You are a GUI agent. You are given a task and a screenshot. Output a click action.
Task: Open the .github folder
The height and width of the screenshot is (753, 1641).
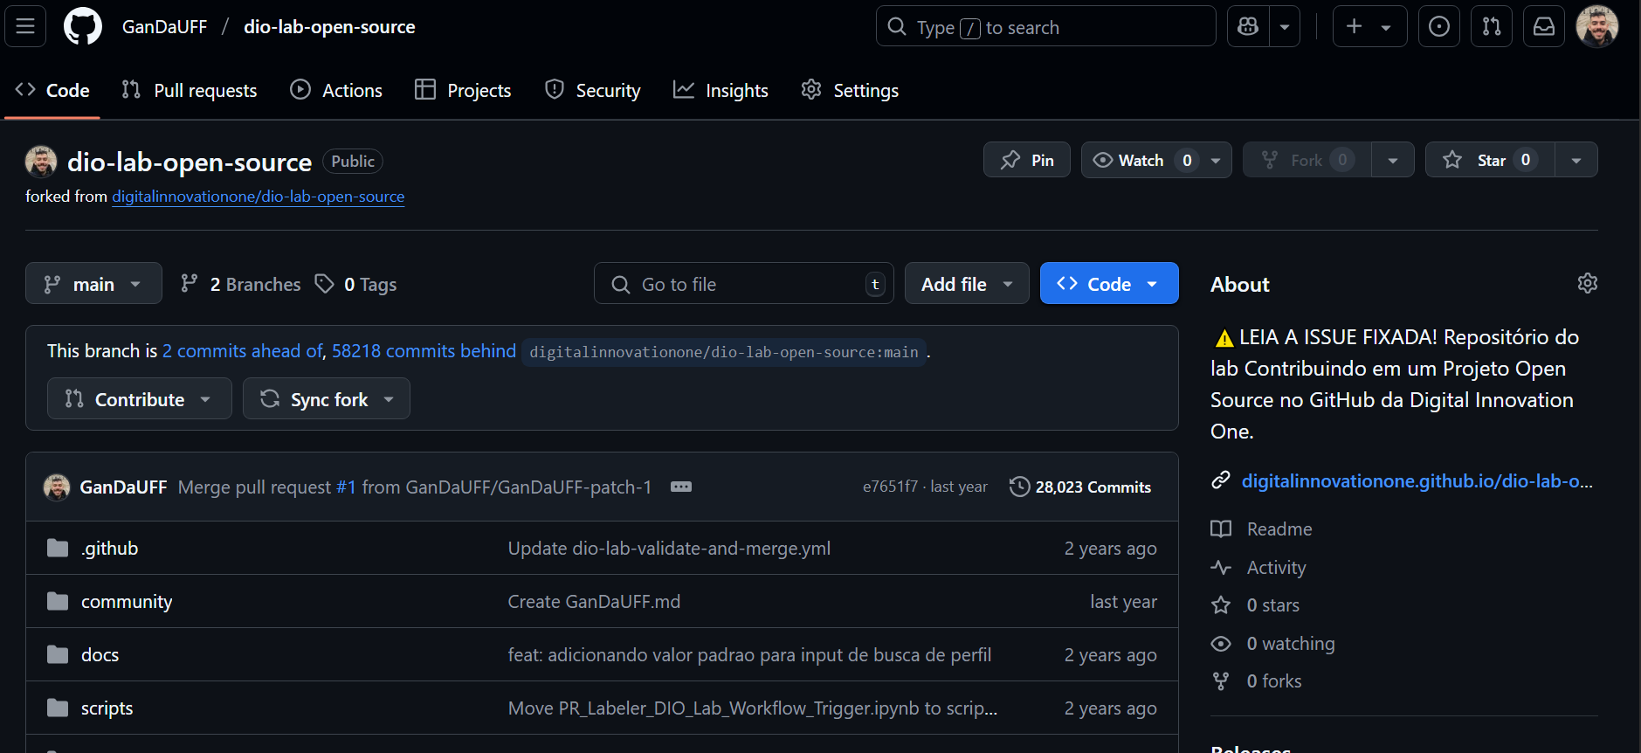click(x=109, y=548)
